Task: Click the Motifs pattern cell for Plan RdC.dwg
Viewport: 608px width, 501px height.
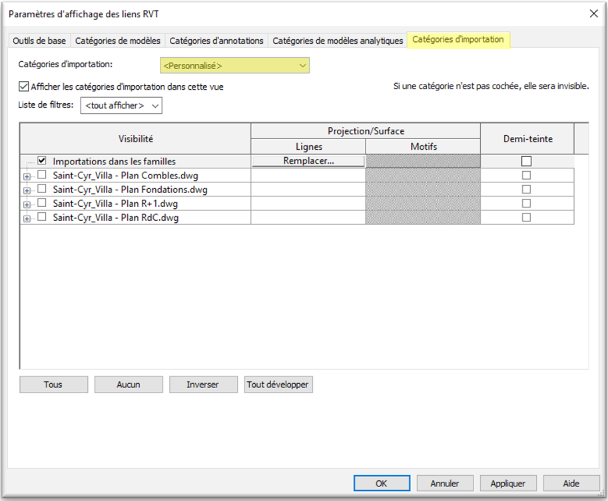Action: click(423, 218)
